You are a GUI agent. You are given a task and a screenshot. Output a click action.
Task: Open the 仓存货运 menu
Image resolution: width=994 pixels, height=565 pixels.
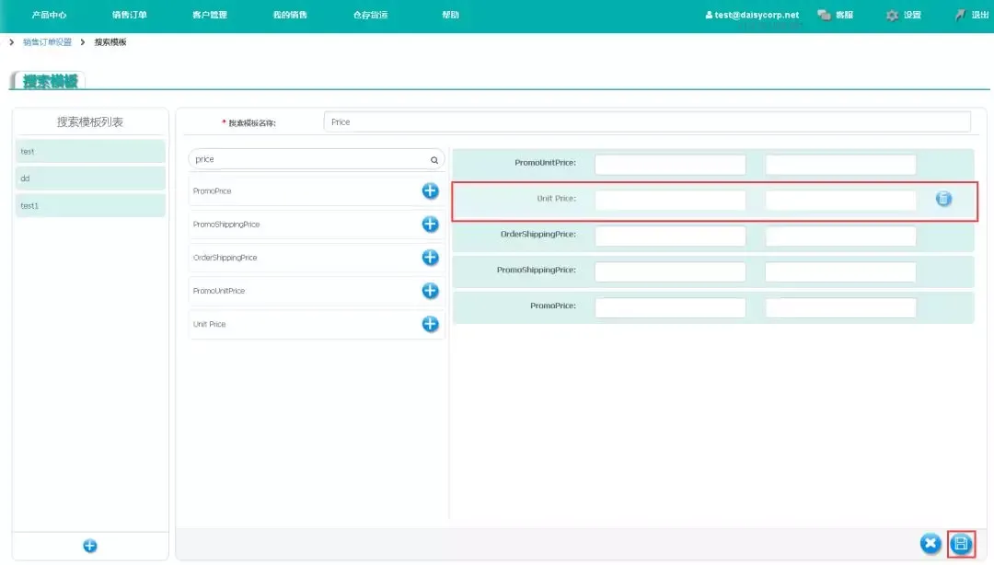click(371, 15)
